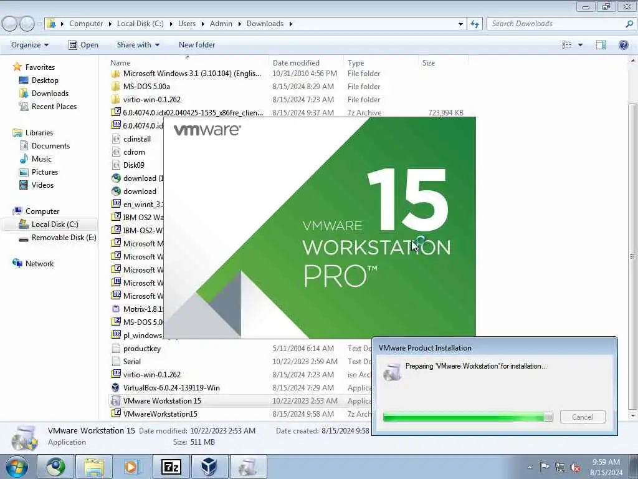Create a New folder
This screenshot has width=638, height=479.
197,45
